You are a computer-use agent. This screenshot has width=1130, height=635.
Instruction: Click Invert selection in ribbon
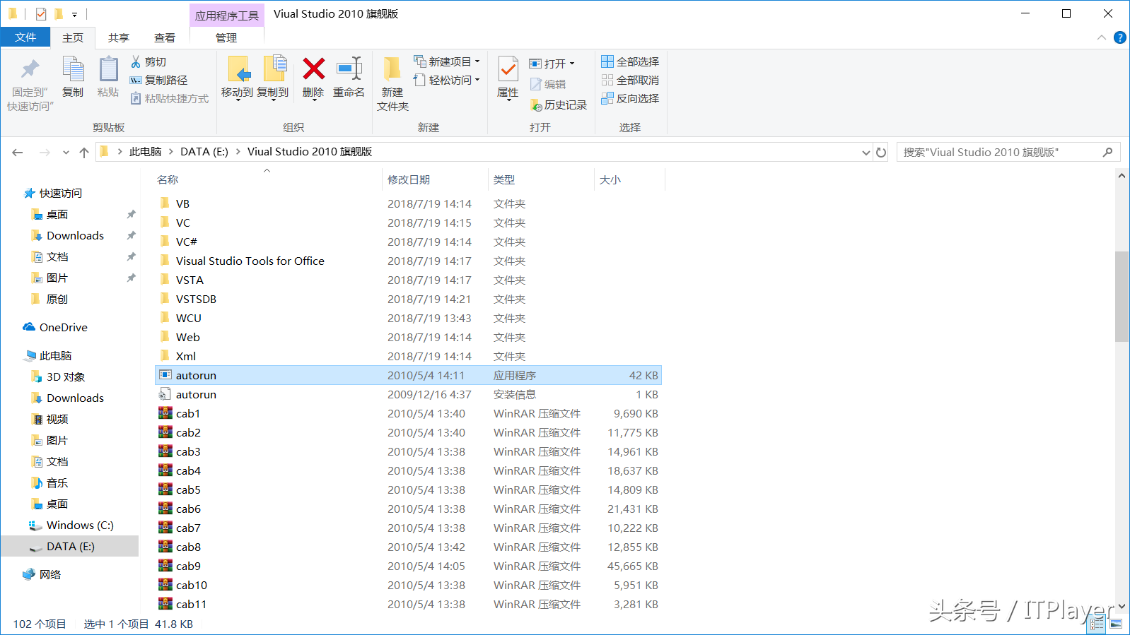coord(630,98)
